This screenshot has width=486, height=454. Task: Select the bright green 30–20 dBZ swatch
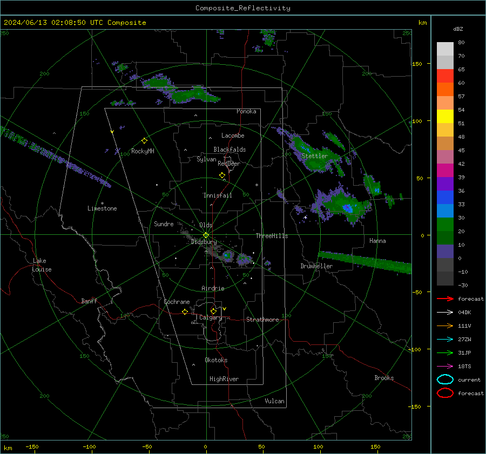[x=445, y=225]
